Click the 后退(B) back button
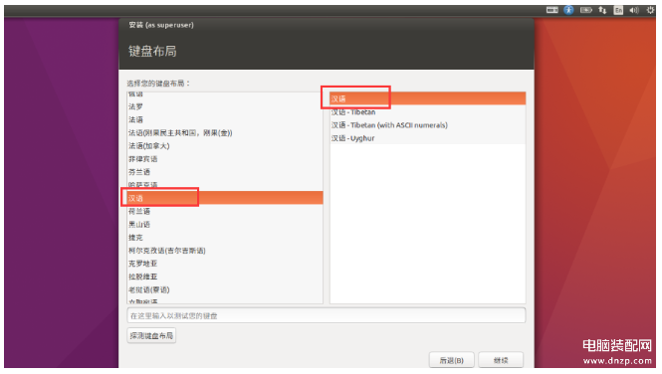662x374 pixels. pos(451,360)
